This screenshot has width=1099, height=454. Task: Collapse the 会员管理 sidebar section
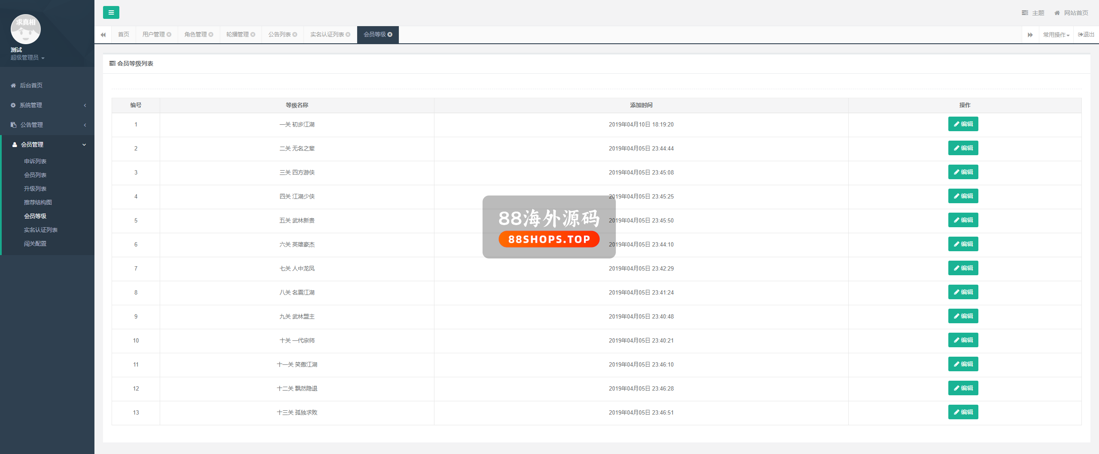coord(47,144)
